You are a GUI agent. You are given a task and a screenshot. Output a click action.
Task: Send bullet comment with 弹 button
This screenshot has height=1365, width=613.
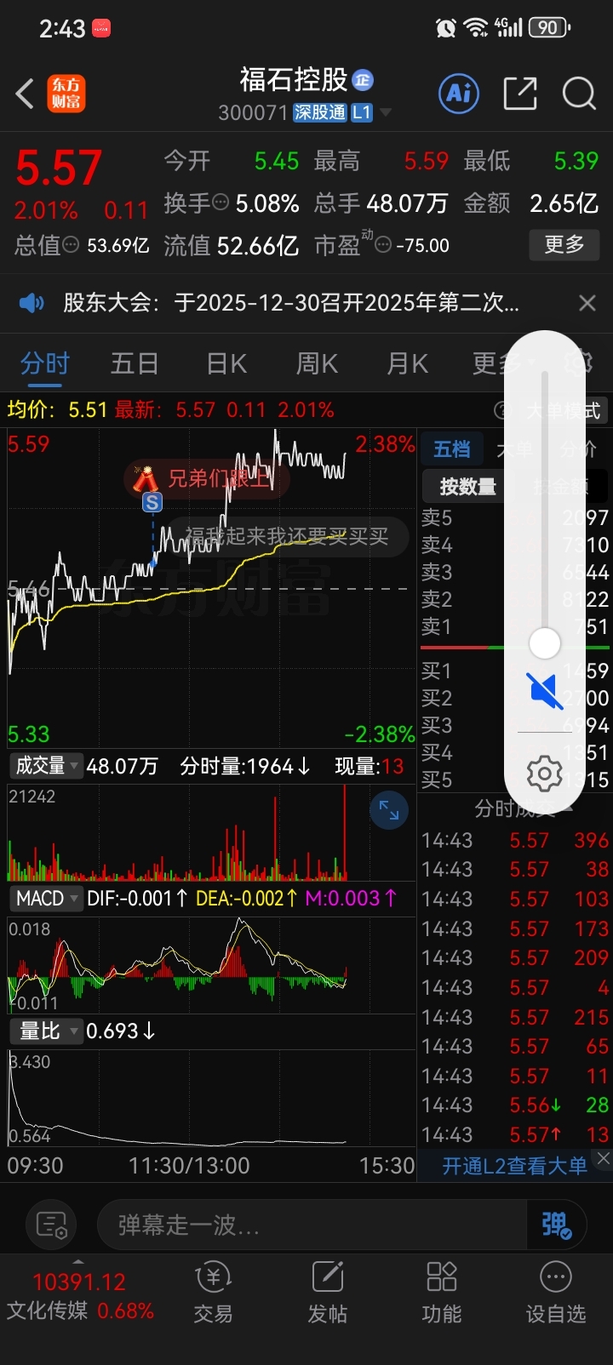[557, 1225]
